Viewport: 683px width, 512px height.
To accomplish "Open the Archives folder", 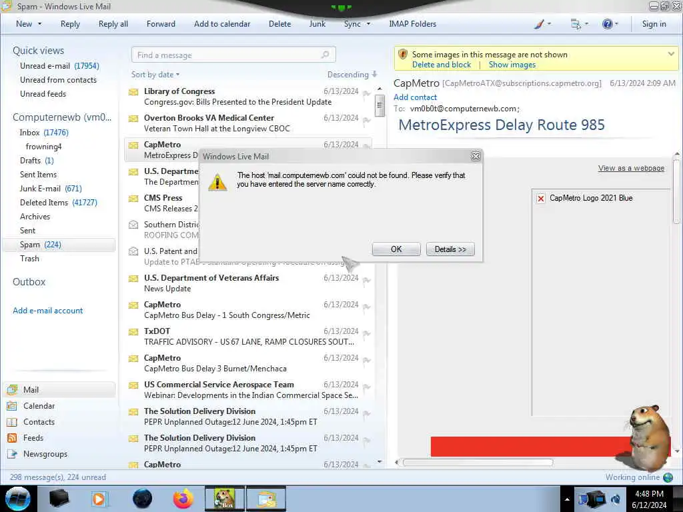I will coord(35,217).
